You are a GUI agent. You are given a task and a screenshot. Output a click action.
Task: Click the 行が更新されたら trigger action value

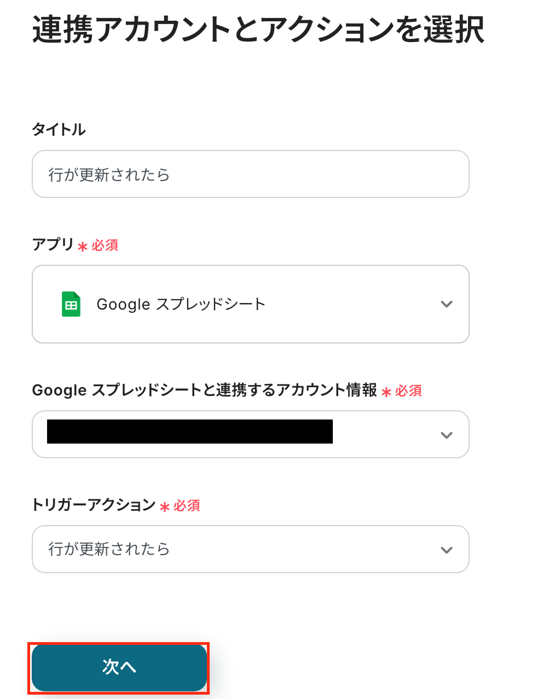point(109,549)
